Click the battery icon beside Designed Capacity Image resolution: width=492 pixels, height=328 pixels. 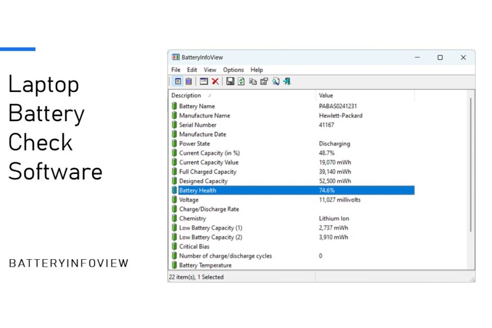point(174,181)
